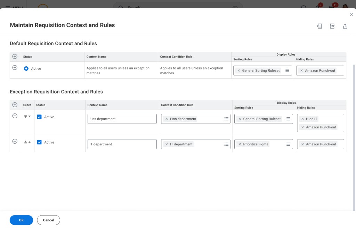Click Exception Requisition Context and Rules heading
The image size is (356, 229).
click(x=56, y=92)
